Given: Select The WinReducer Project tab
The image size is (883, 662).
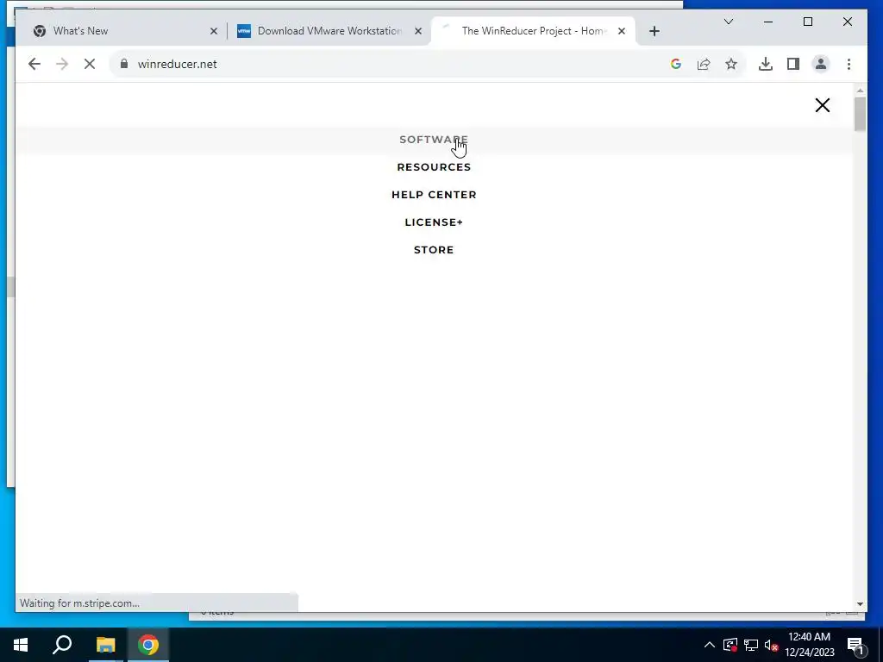Looking at the screenshot, I should point(532,31).
